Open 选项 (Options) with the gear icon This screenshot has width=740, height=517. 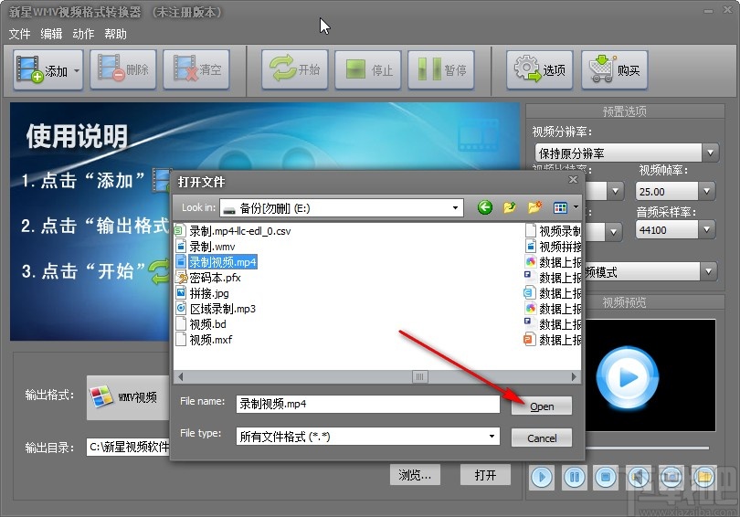pos(540,69)
